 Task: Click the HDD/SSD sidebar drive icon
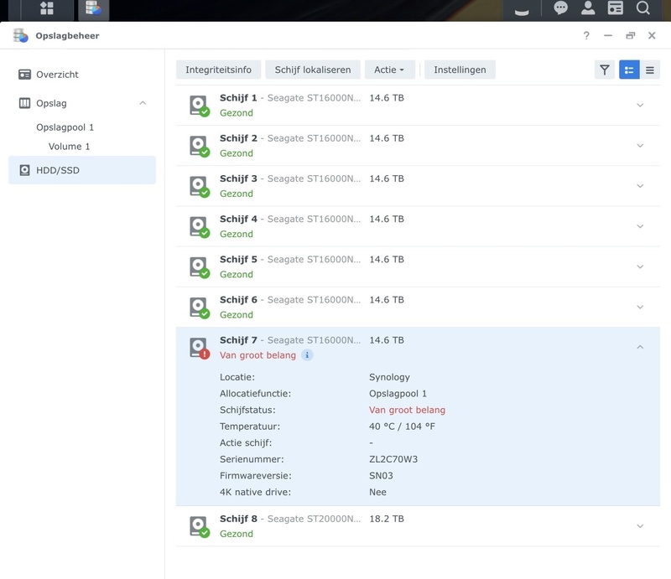[25, 170]
